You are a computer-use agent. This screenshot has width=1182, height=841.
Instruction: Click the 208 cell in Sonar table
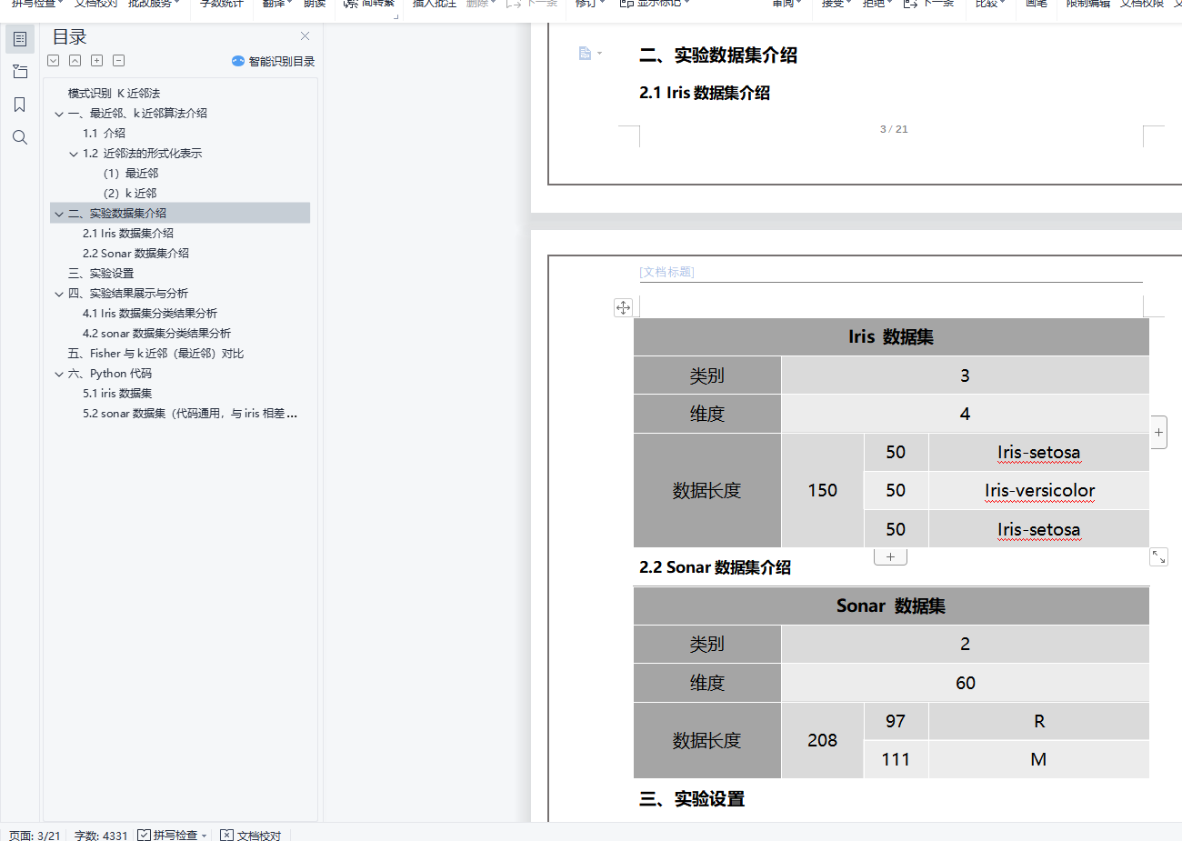tap(823, 740)
